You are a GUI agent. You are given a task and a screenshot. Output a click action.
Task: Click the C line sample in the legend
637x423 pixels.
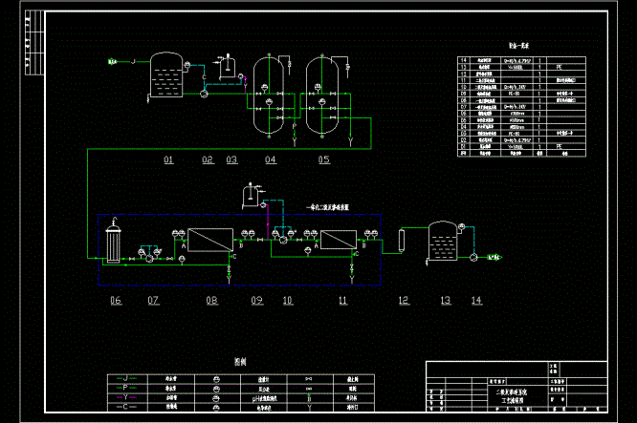click(127, 407)
